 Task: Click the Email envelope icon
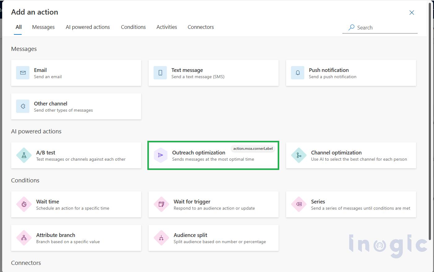pyautogui.click(x=23, y=73)
